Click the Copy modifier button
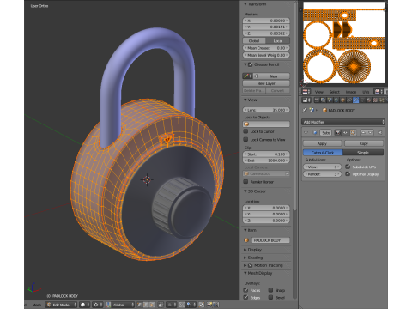Screen dimensions: 412x309 point(364,143)
